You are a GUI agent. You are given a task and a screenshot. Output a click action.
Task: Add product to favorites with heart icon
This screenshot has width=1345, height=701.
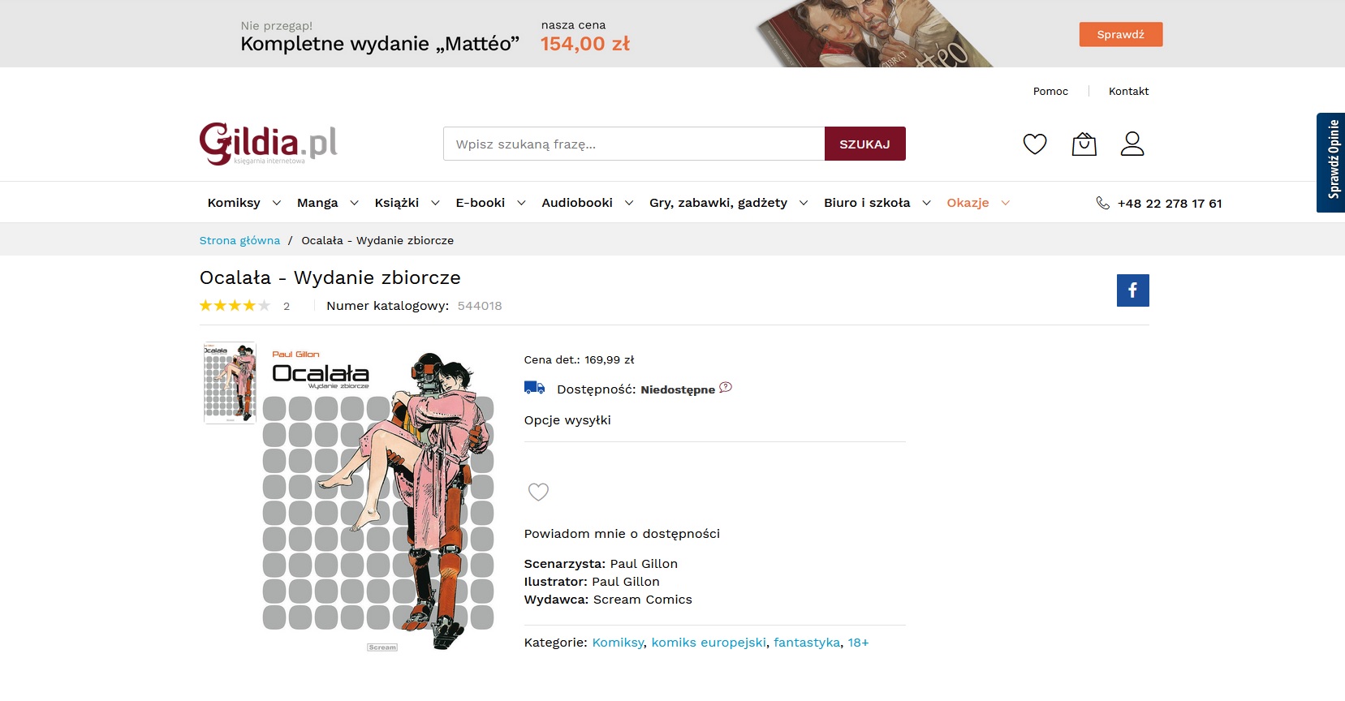pos(538,492)
